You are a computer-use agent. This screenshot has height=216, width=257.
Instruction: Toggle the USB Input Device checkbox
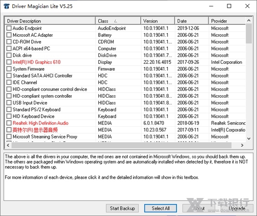pyautogui.click(x=9, y=103)
